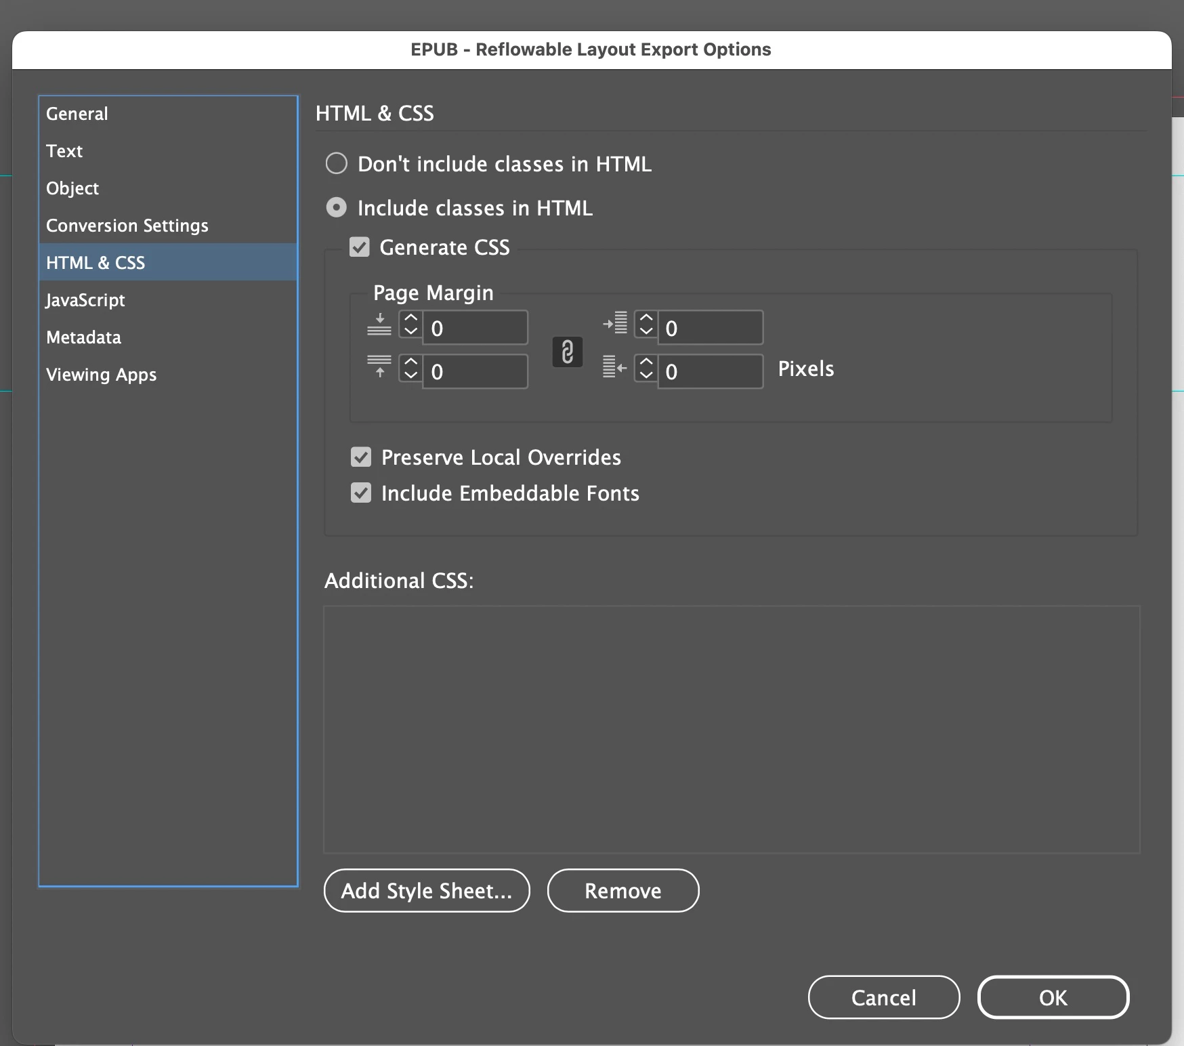This screenshot has height=1046, width=1184.
Task: Toggle Include Embeddable Fonts checkbox
Action: (x=361, y=493)
